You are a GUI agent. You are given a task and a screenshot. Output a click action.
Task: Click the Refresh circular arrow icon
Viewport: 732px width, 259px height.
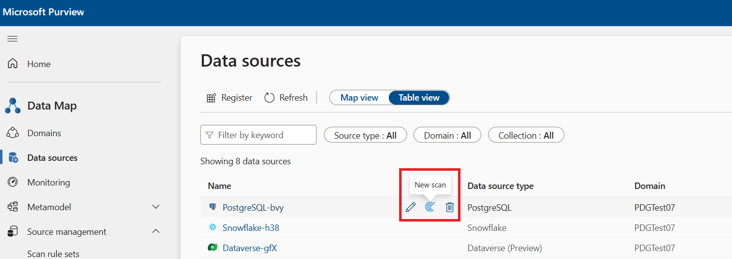click(270, 98)
